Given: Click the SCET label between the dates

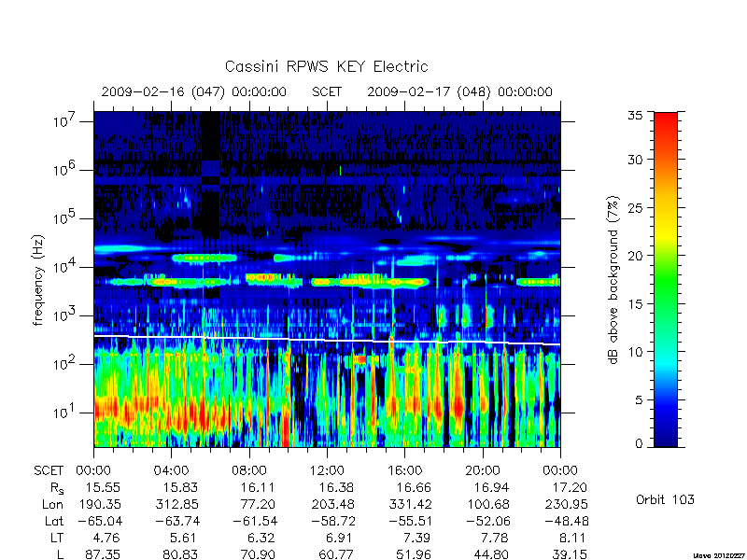Looking at the screenshot, I should [x=327, y=91].
